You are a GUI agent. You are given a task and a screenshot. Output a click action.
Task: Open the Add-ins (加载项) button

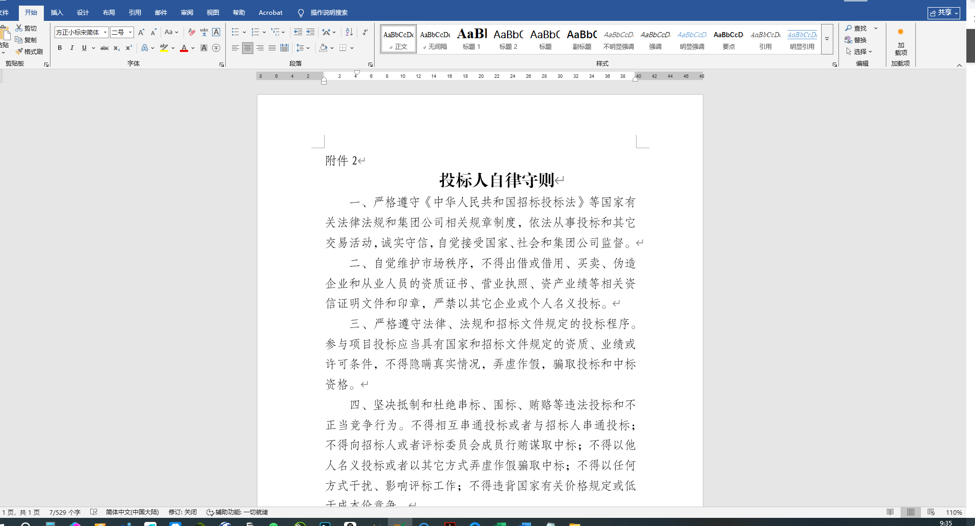point(901,43)
